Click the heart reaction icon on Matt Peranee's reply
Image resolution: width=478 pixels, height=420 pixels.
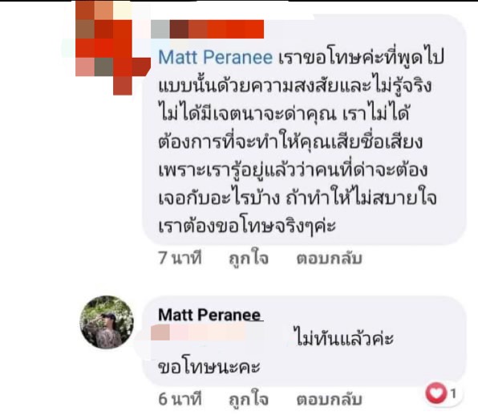coord(436,393)
